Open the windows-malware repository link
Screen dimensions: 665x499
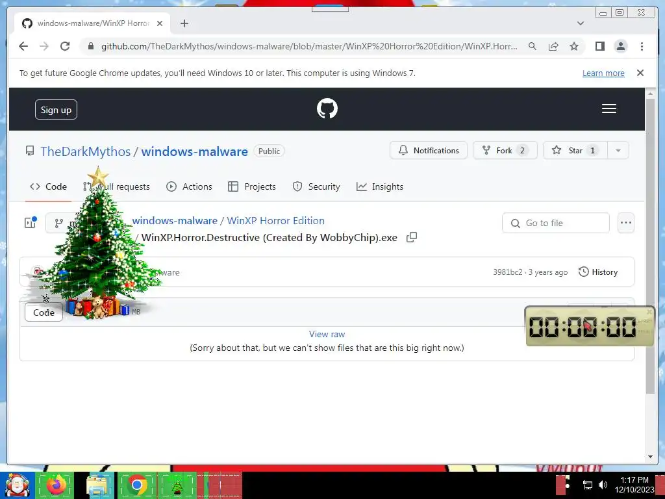194,151
